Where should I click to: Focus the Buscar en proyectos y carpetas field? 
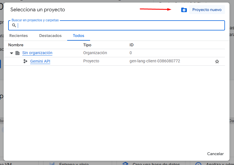[x=119, y=25]
